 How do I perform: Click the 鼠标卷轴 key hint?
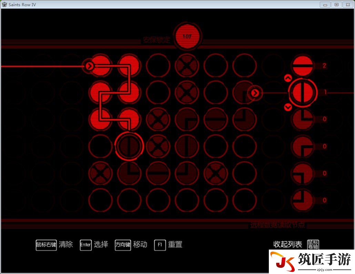[x=313, y=245]
